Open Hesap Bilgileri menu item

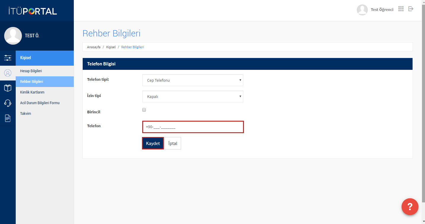pyautogui.click(x=31, y=71)
